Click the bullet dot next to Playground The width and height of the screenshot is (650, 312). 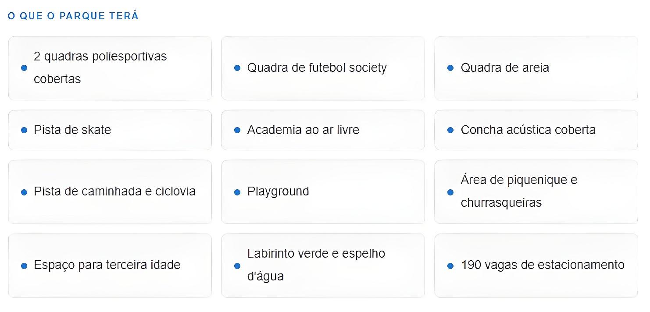pyautogui.click(x=237, y=192)
